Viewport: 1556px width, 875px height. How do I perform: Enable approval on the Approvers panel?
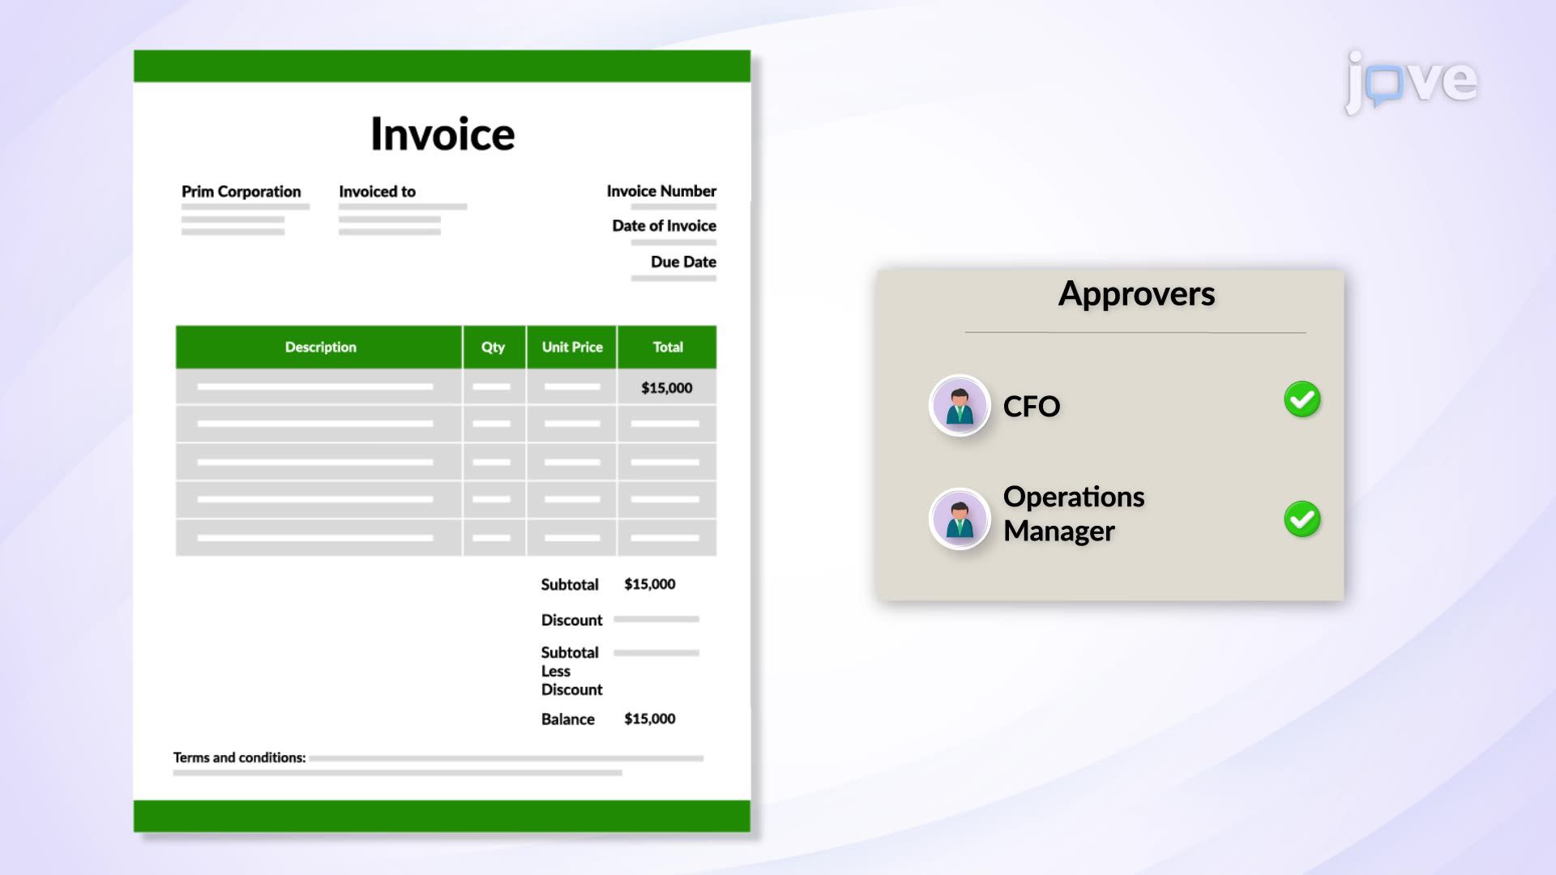(x=1302, y=399)
